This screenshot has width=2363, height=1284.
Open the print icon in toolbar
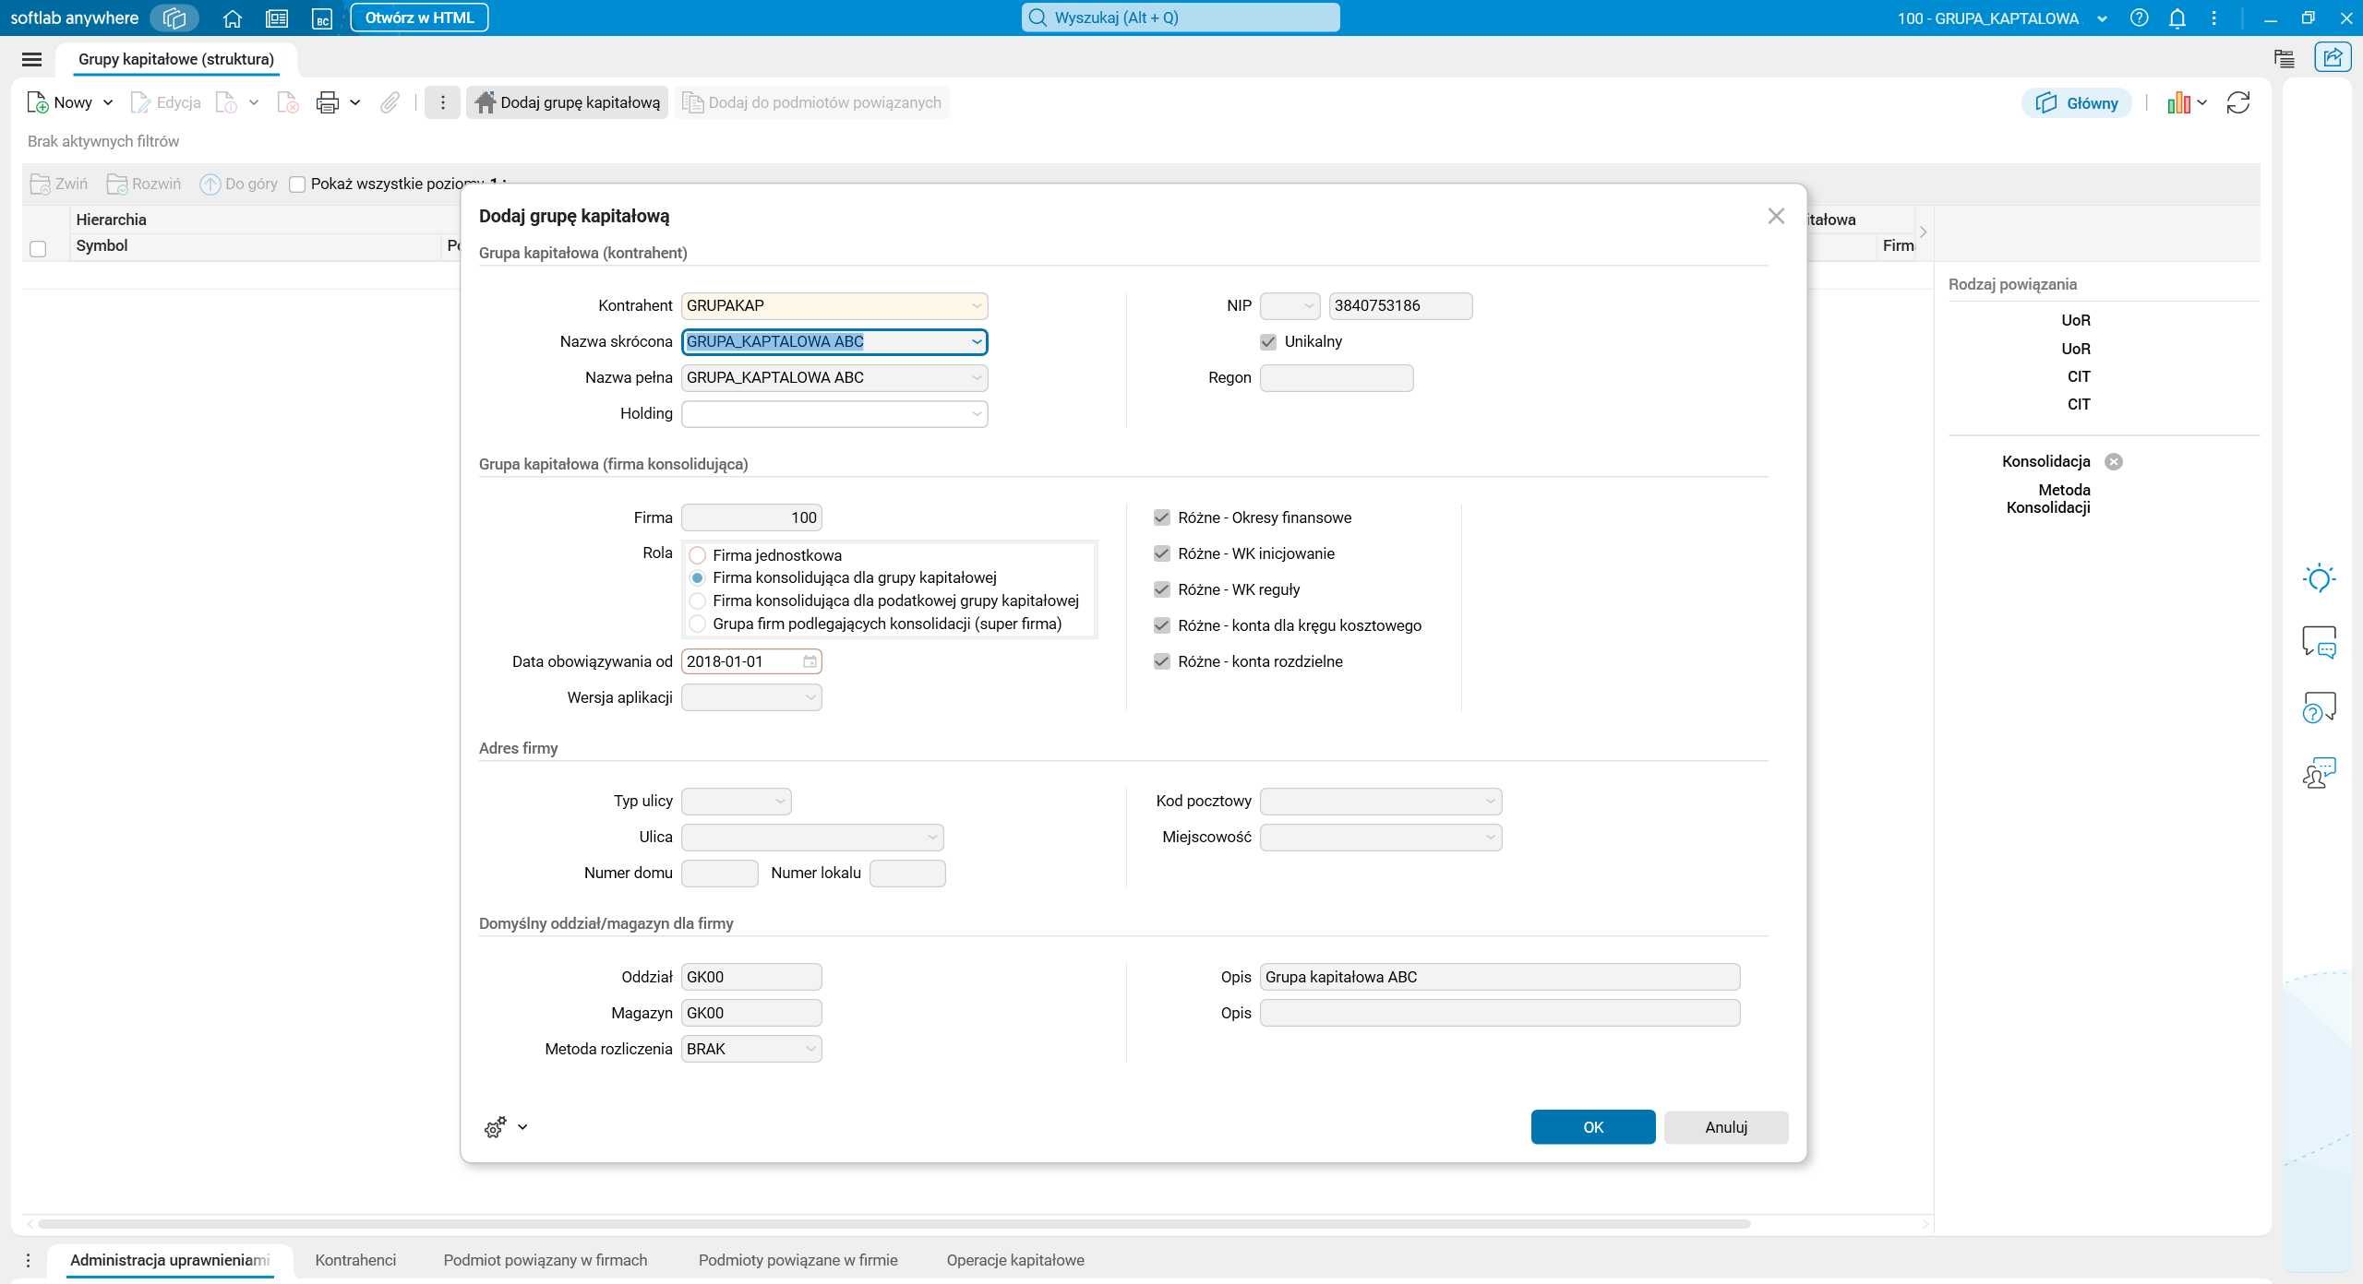(327, 102)
